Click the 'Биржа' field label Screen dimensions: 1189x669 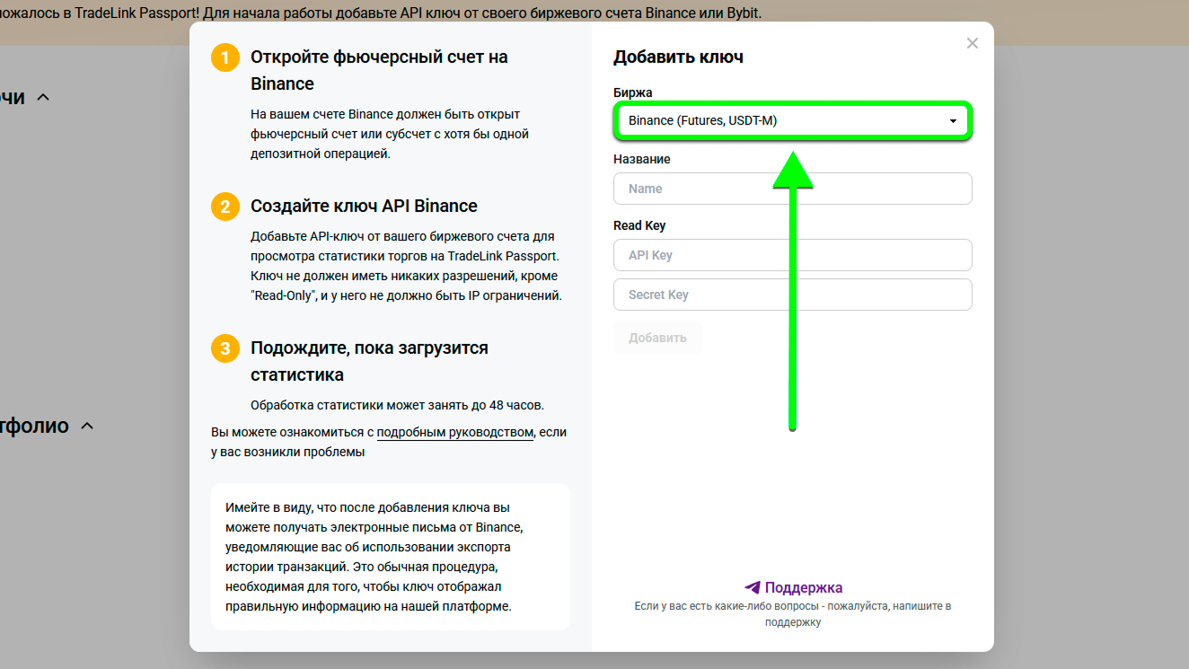tap(633, 92)
